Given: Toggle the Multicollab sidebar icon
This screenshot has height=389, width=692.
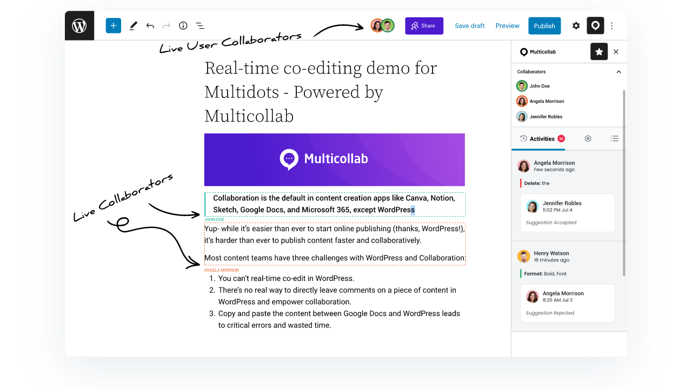Looking at the screenshot, I should (x=595, y=25).
